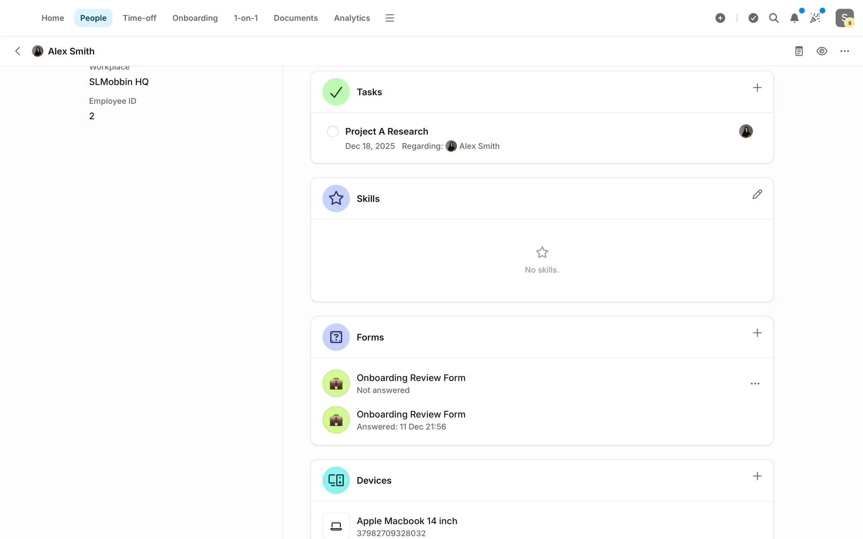Toggle the eye view-as icon
The image size is (863, 539).
[822, 51]
